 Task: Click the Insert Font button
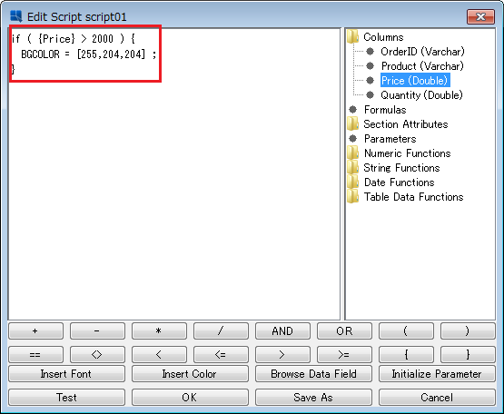pos(66,374)
